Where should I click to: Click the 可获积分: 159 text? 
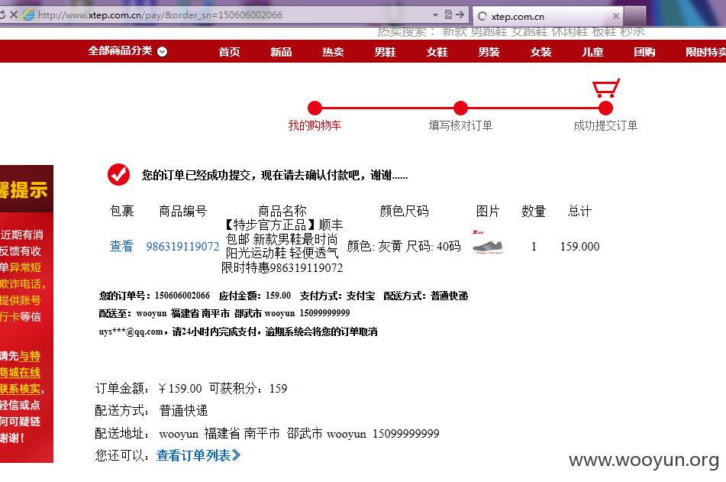(x=248, y=388)
